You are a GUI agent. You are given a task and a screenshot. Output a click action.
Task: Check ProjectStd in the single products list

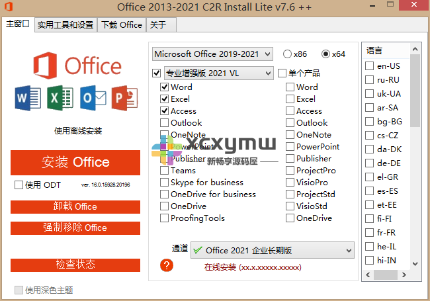click(x=290, y=194)
